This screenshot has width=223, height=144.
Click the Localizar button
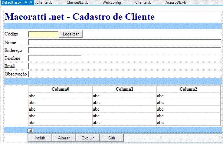pos(71,34)
